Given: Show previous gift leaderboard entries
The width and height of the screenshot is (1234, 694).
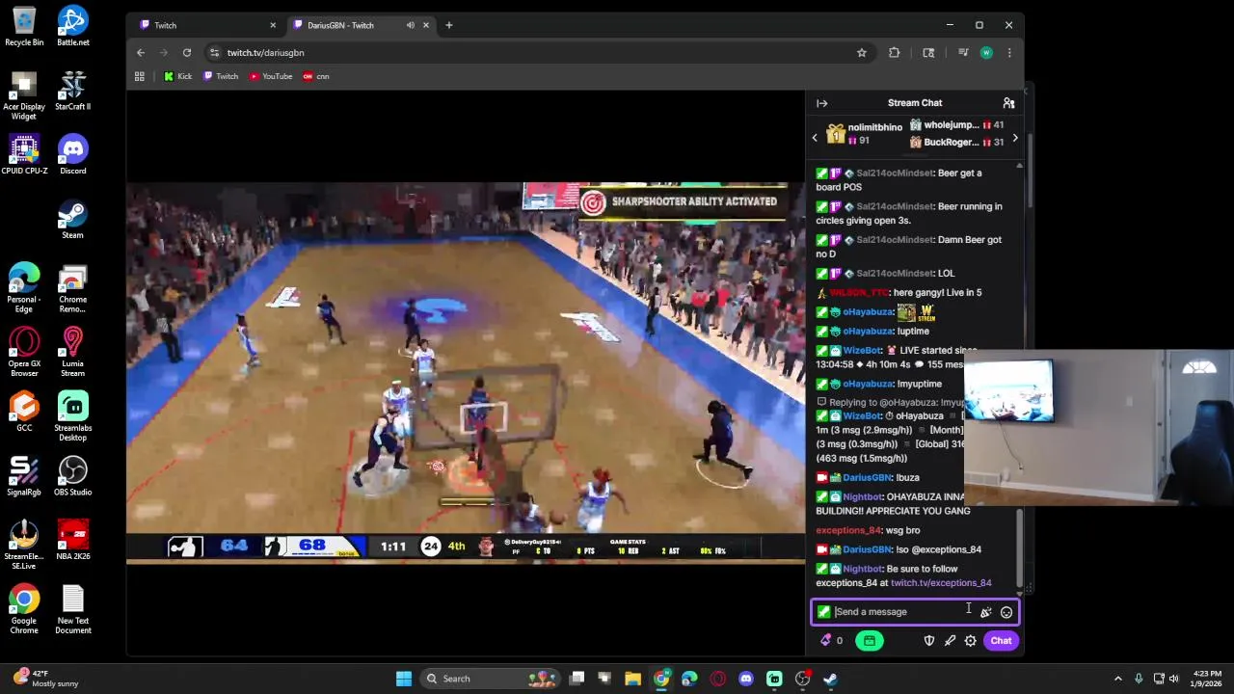Looking at the screenshot, I should (x=815, y=138).
